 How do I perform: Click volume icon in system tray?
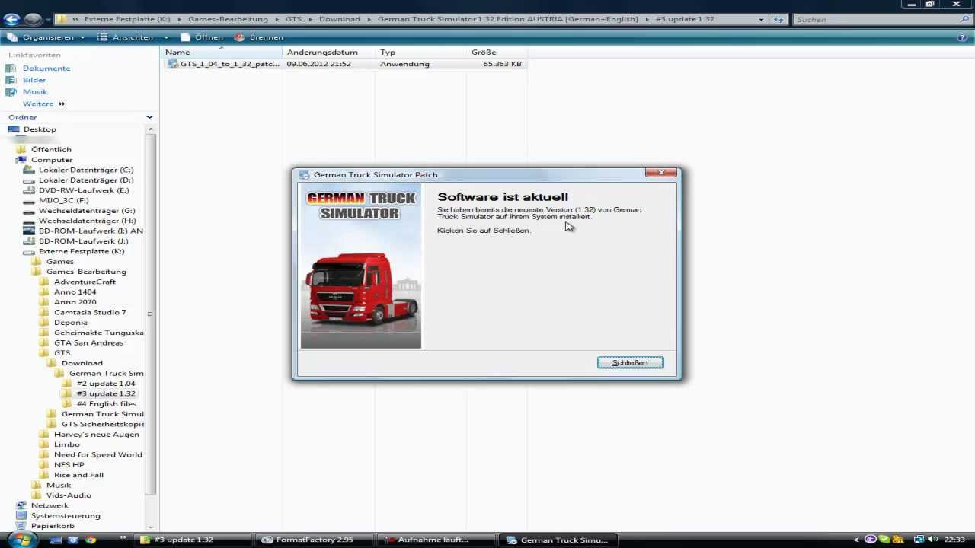point(934,540)
